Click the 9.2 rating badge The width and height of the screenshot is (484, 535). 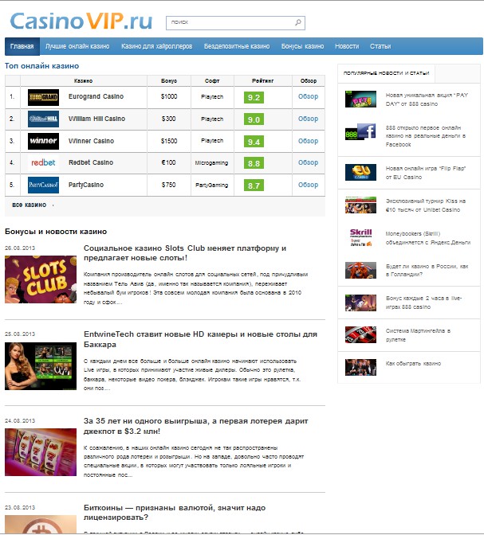coord(254,98)
